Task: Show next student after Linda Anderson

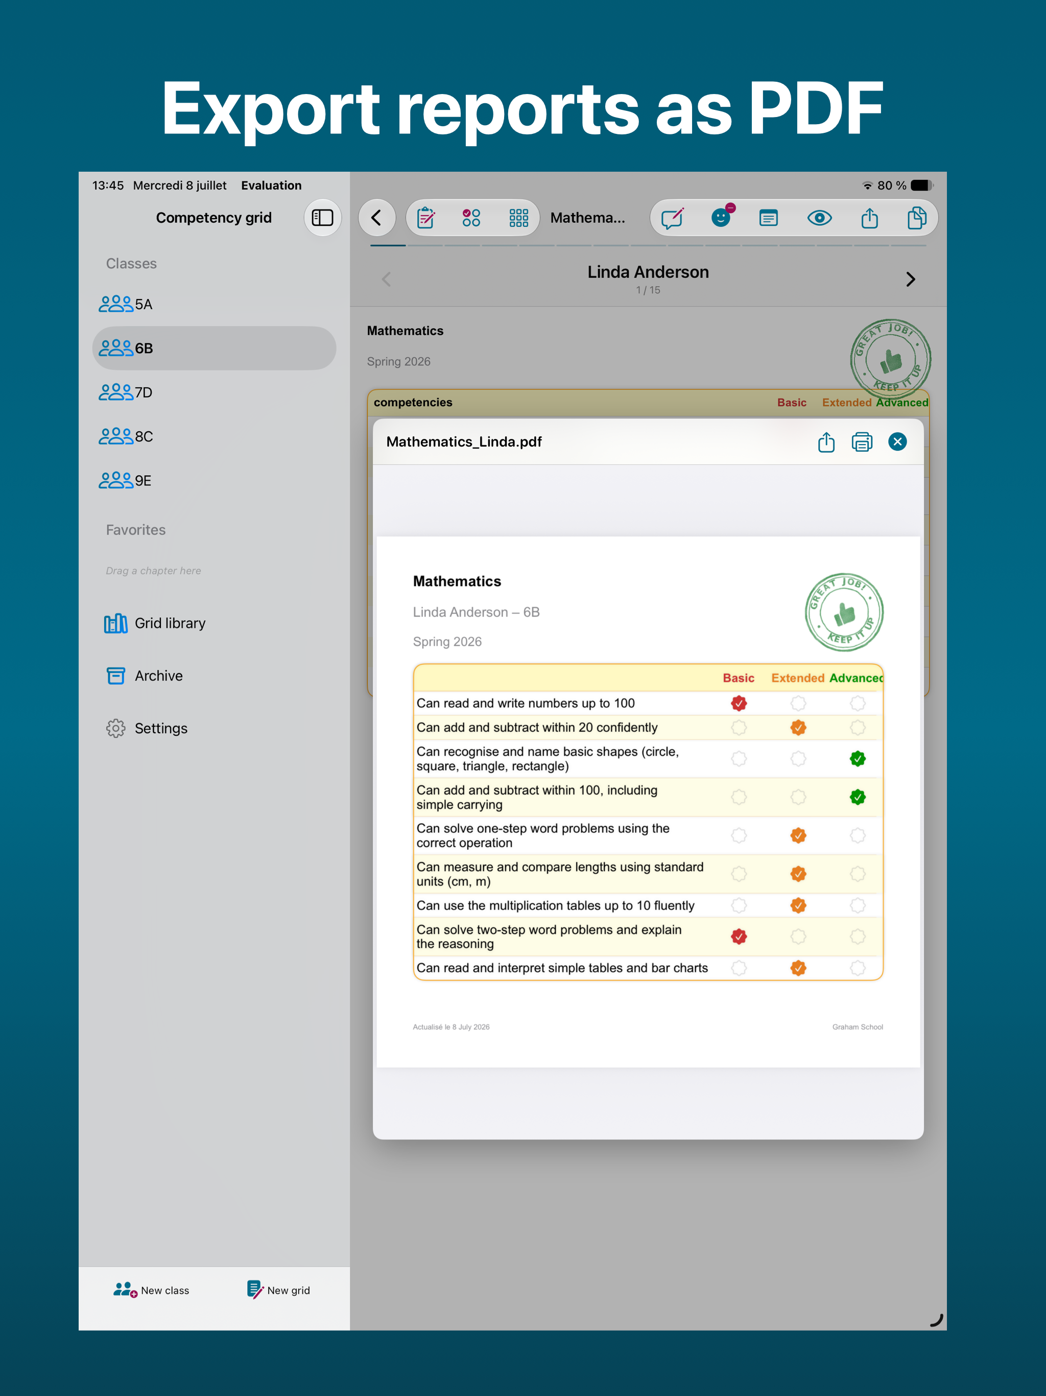Action: coord(910,279)
